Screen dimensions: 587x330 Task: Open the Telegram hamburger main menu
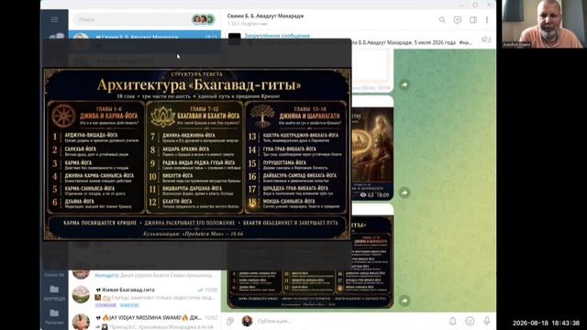pyautogui.click(x=55, y=19)
